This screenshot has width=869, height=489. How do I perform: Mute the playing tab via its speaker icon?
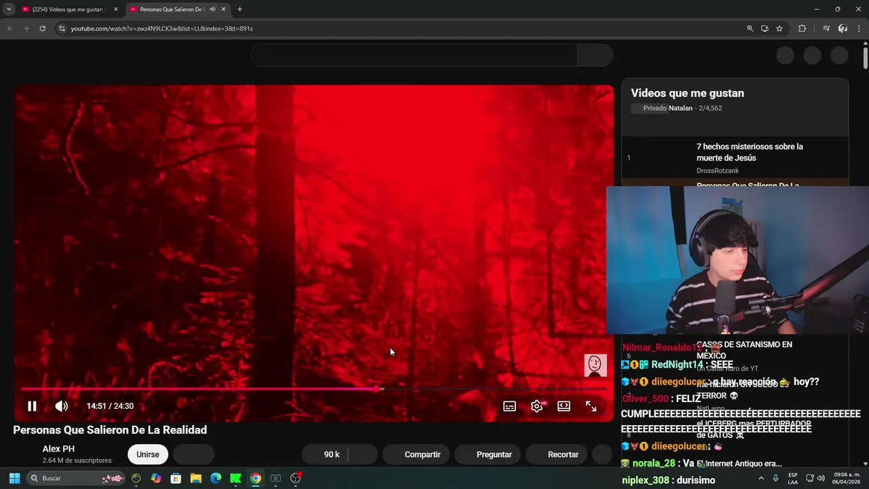212,10
